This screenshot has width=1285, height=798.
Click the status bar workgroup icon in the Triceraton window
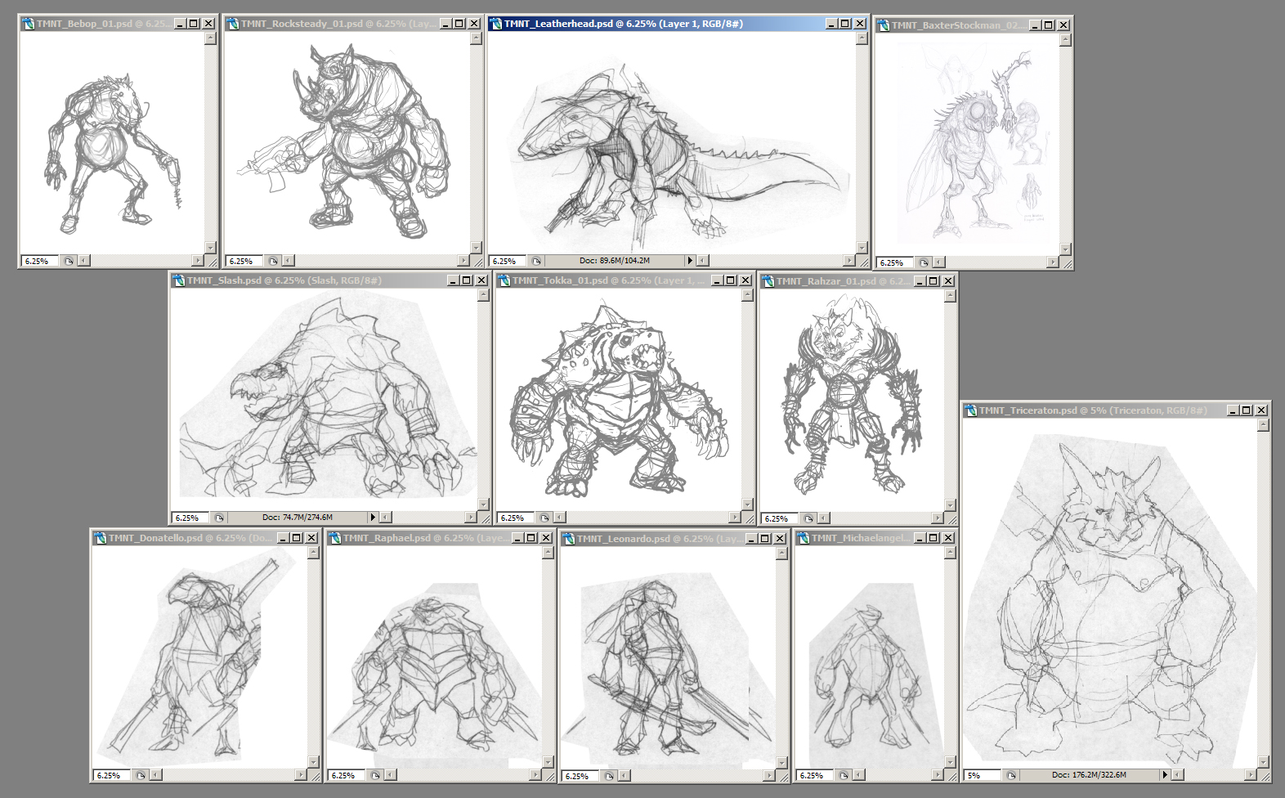tap(1011, 775)
